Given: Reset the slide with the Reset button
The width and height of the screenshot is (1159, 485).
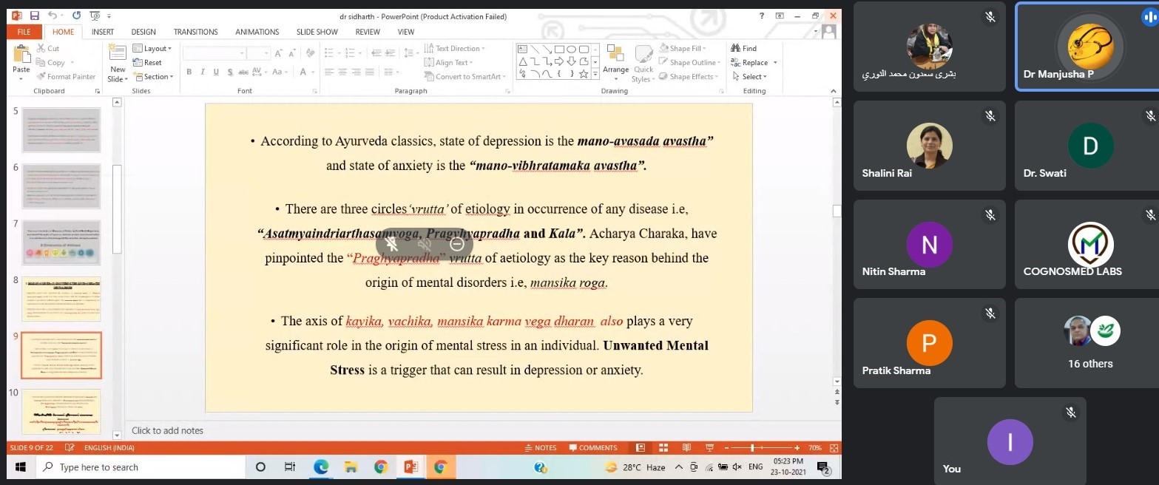Looking at the screenshot, I should click(148, 63).
